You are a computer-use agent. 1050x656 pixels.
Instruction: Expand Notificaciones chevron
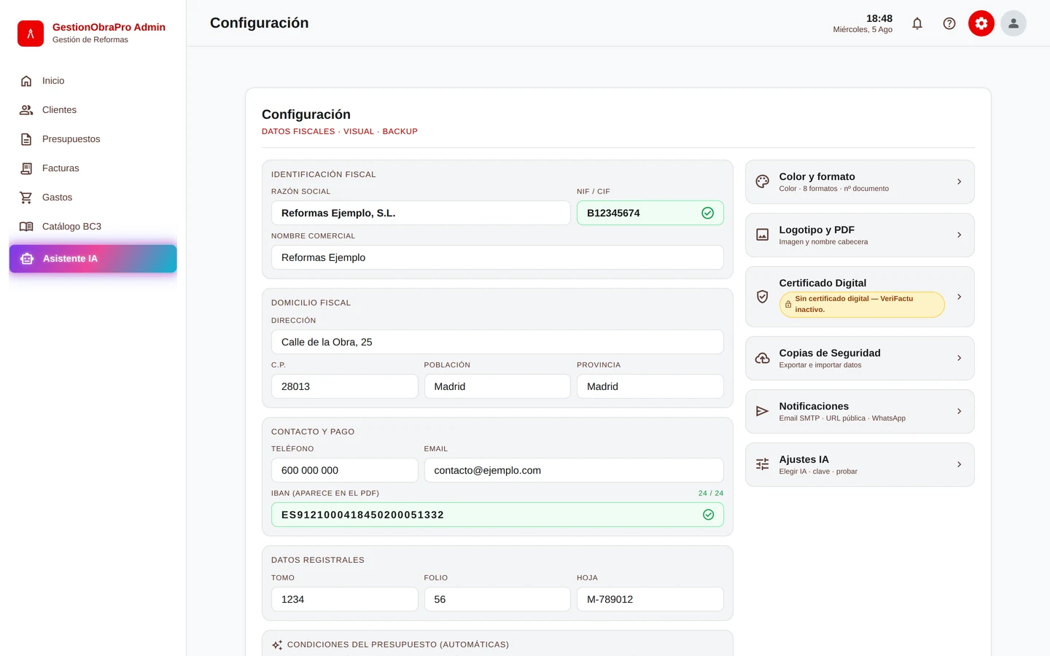tap(960, 411)
